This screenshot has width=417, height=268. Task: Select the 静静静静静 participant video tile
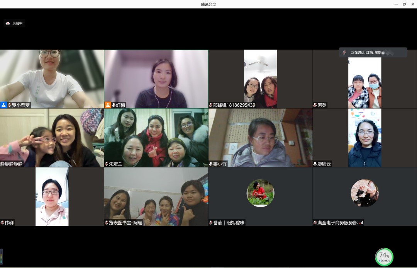coord(52,138)
